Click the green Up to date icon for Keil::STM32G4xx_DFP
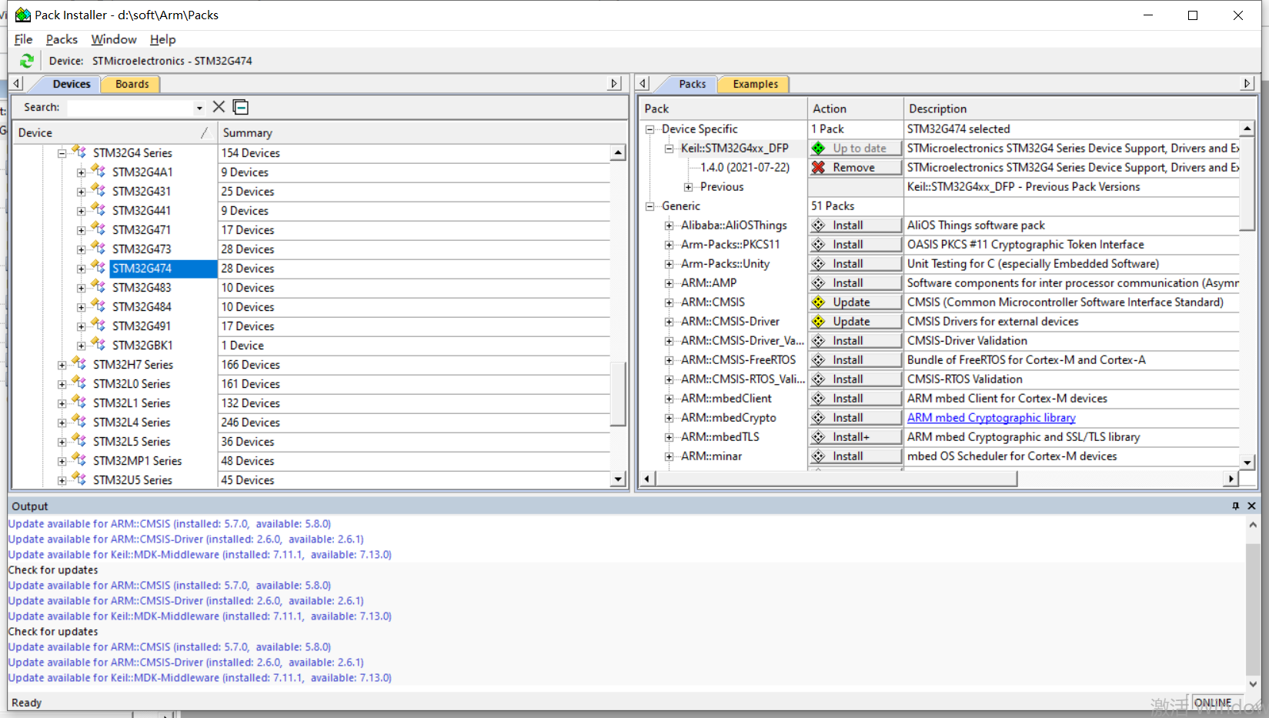The image size is (1269, 718). (x=819, y=148)
